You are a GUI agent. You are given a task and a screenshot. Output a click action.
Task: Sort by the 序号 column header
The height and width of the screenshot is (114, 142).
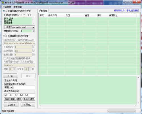[x=43, y=15]
